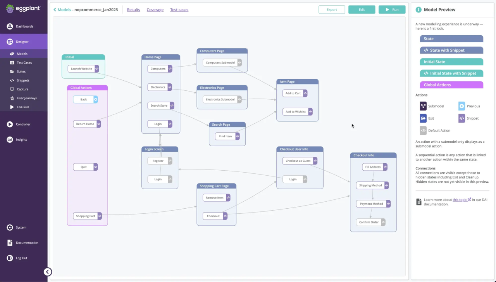Click Log Out in the sidebar
This screenshot has height=282, width=496.
point(24,258)
